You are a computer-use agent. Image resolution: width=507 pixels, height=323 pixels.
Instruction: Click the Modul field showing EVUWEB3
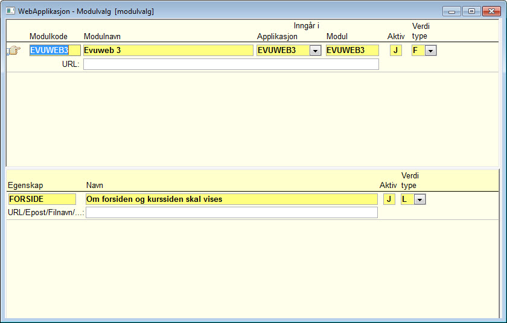click(352, 51)
